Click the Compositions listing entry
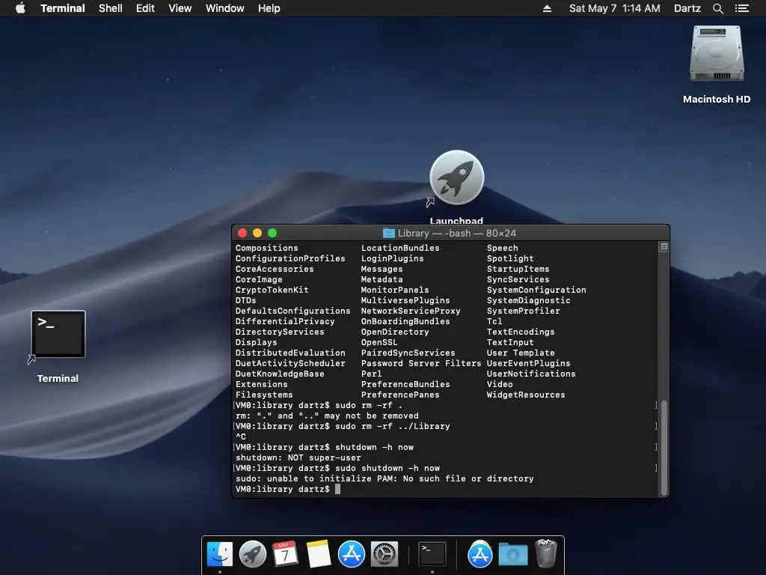766x575 pixels. click(x=267, y=248)
